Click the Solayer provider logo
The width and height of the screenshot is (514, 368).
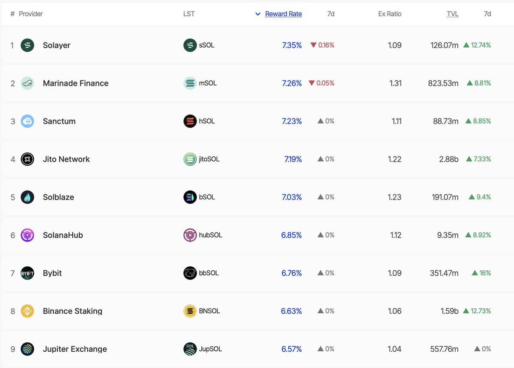(x=27, y=45)
